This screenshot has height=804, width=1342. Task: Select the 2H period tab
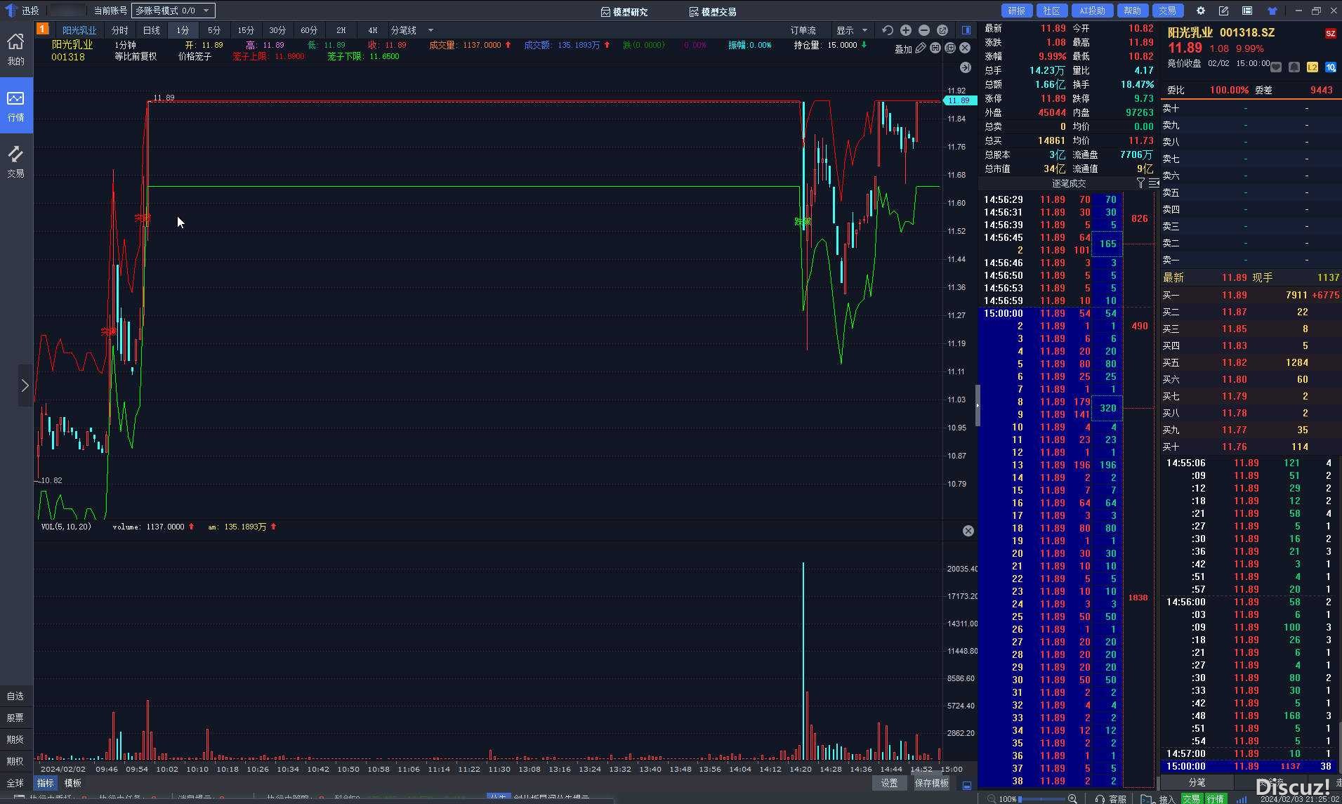[341, 30]
